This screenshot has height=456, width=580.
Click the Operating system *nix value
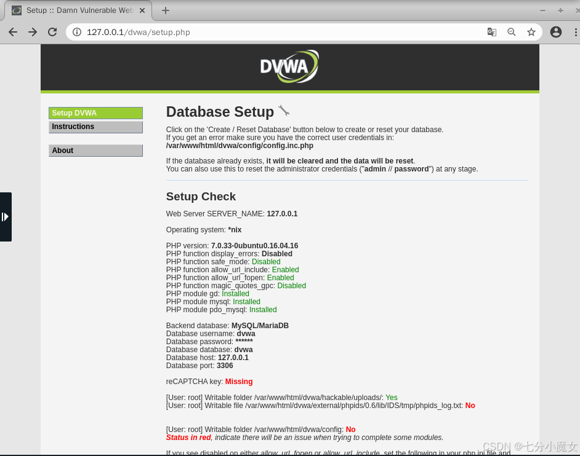[x=235, y=230]
